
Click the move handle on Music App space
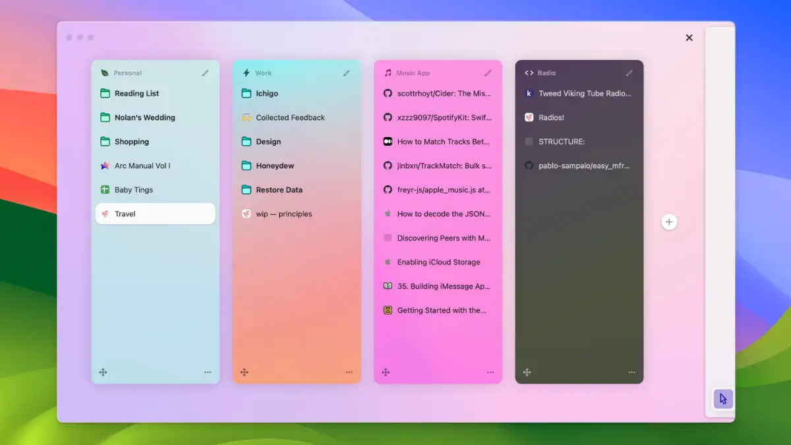386,372
